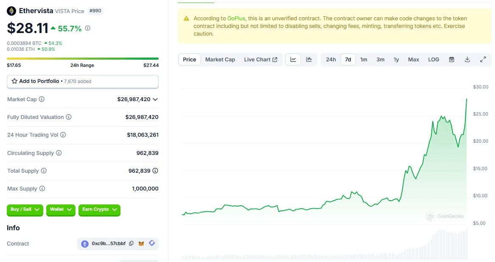The width and height of the screenshot is (495, 262).
Task: Click the $17.65 range low value
Action: pos(14,65)
